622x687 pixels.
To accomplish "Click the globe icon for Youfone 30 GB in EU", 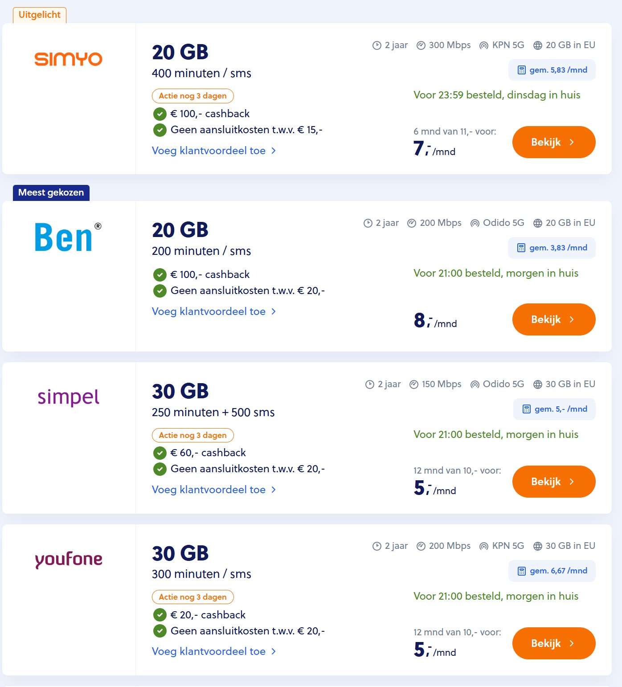I will [x=538, y=546].
